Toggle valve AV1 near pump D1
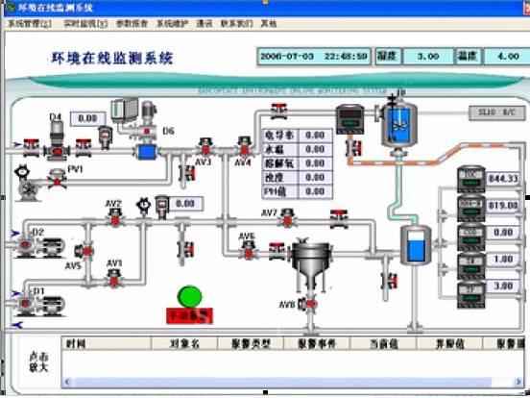Screen dimensions: 530x398 pos(114,278)
